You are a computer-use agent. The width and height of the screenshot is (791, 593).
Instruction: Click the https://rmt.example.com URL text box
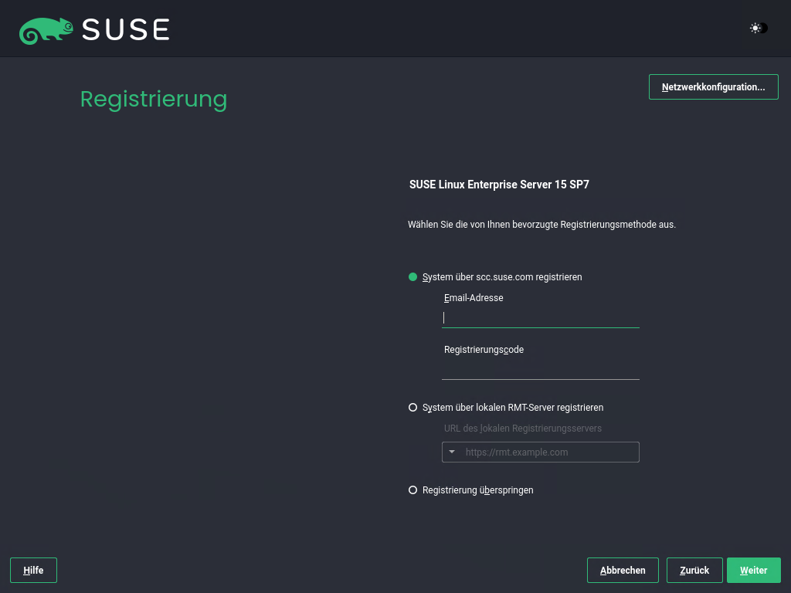[x=549, y=452]
